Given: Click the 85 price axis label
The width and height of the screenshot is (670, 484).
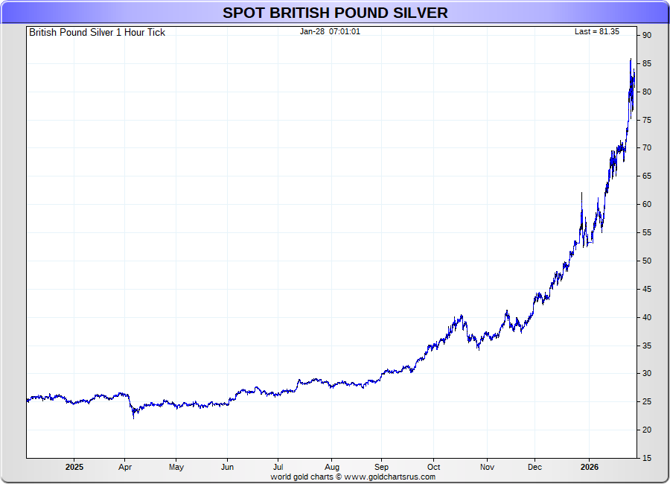Looking at the screenshot, I should point(647,64).
